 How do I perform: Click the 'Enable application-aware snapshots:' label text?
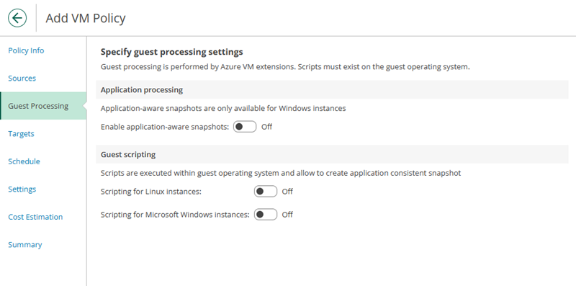165,127
